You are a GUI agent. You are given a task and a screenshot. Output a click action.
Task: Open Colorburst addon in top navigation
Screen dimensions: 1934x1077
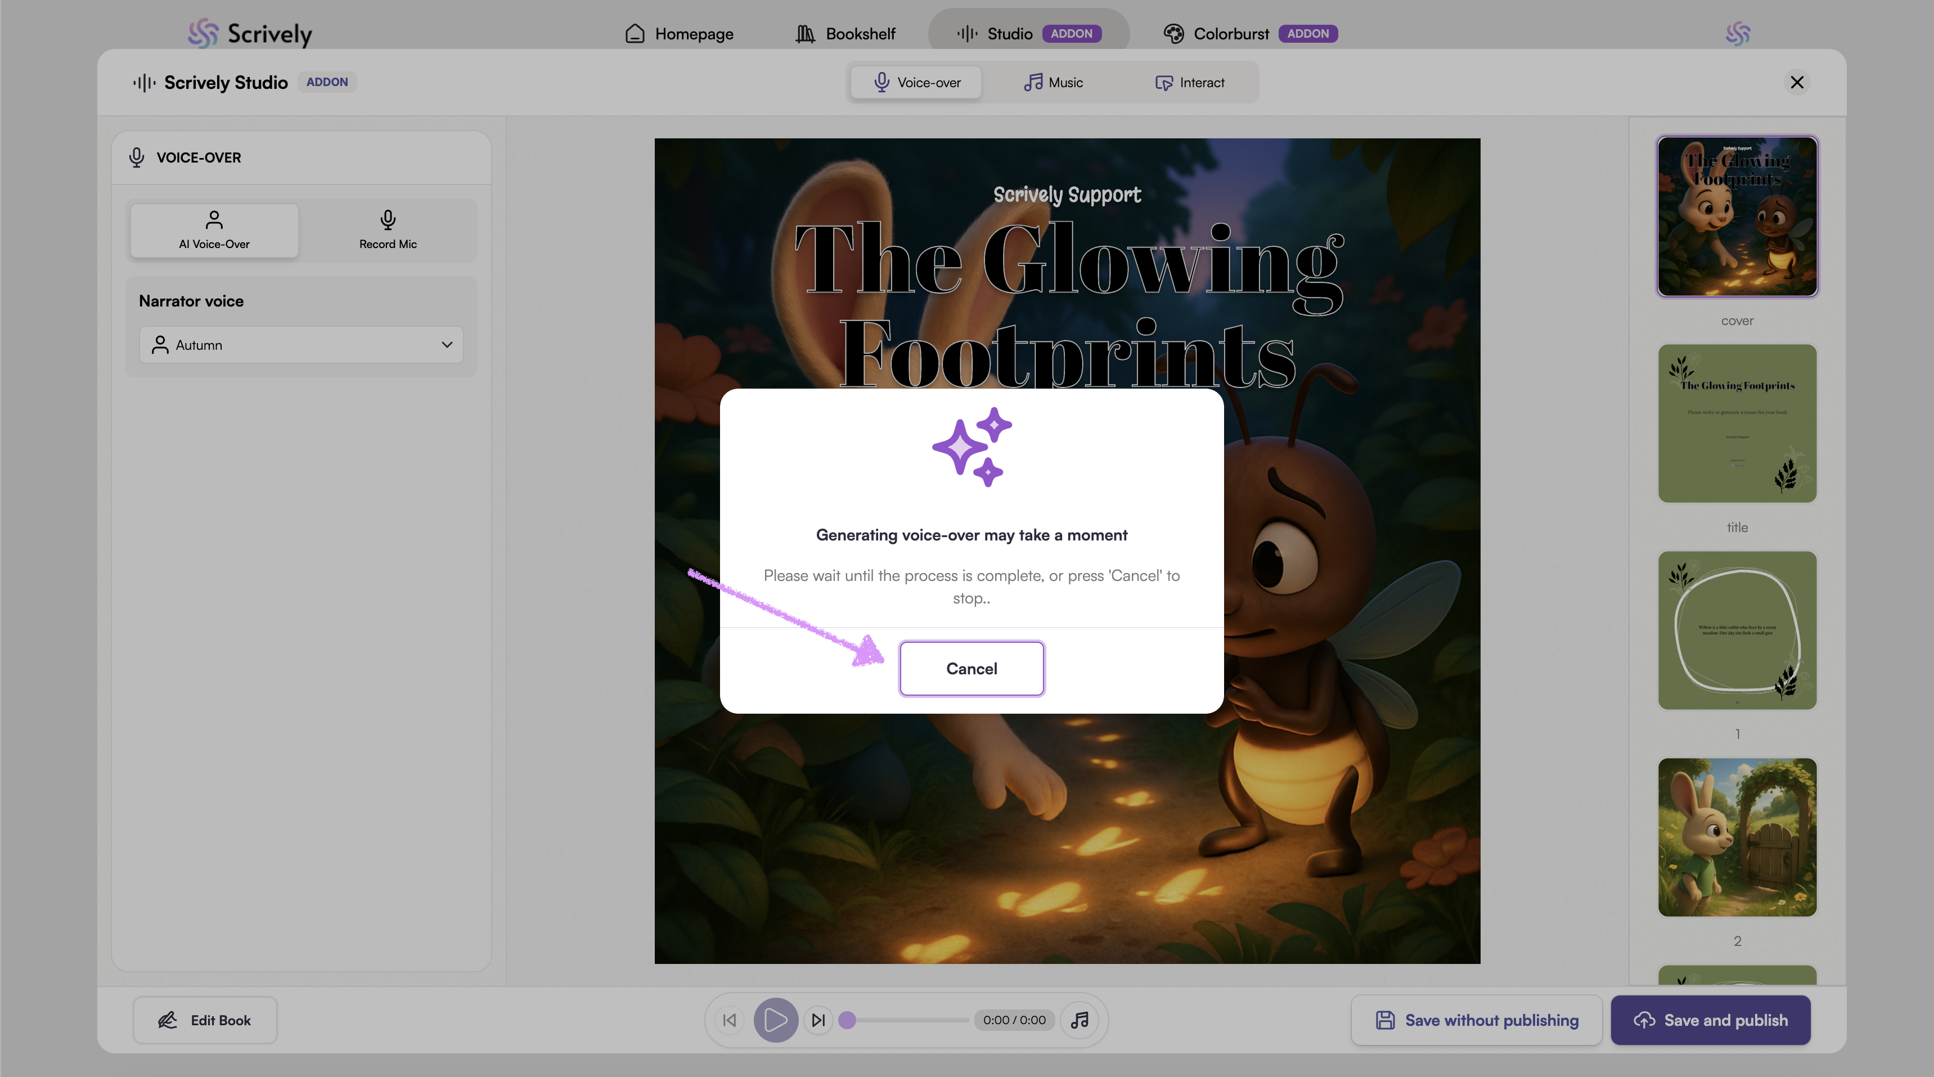coord(1250,34)
